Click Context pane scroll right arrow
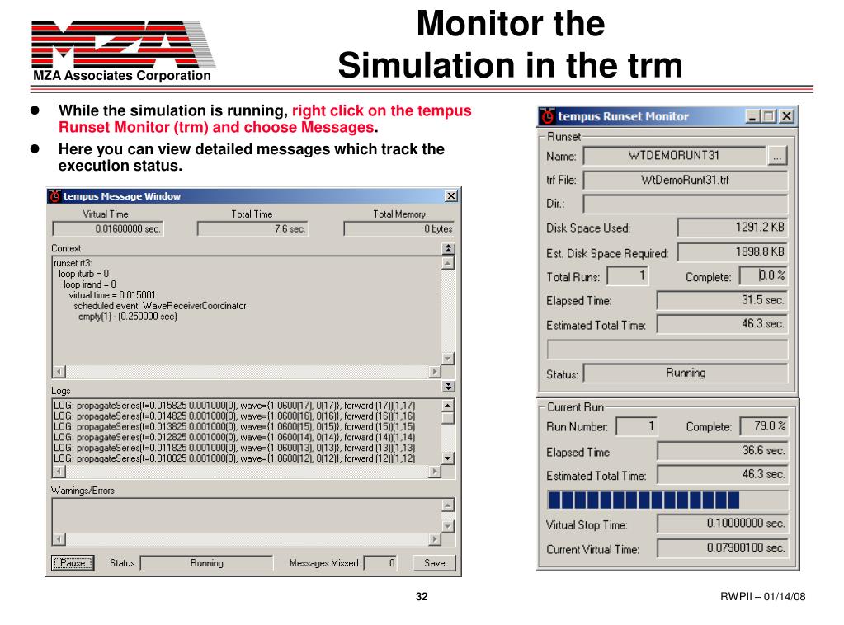The width and height of the screenshot is (844, 625). 435,371
